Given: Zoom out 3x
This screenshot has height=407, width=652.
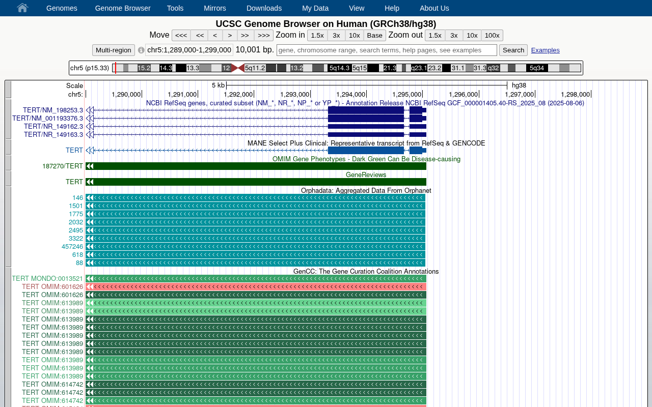Looking at the screenshot, I should pos(454,35).
